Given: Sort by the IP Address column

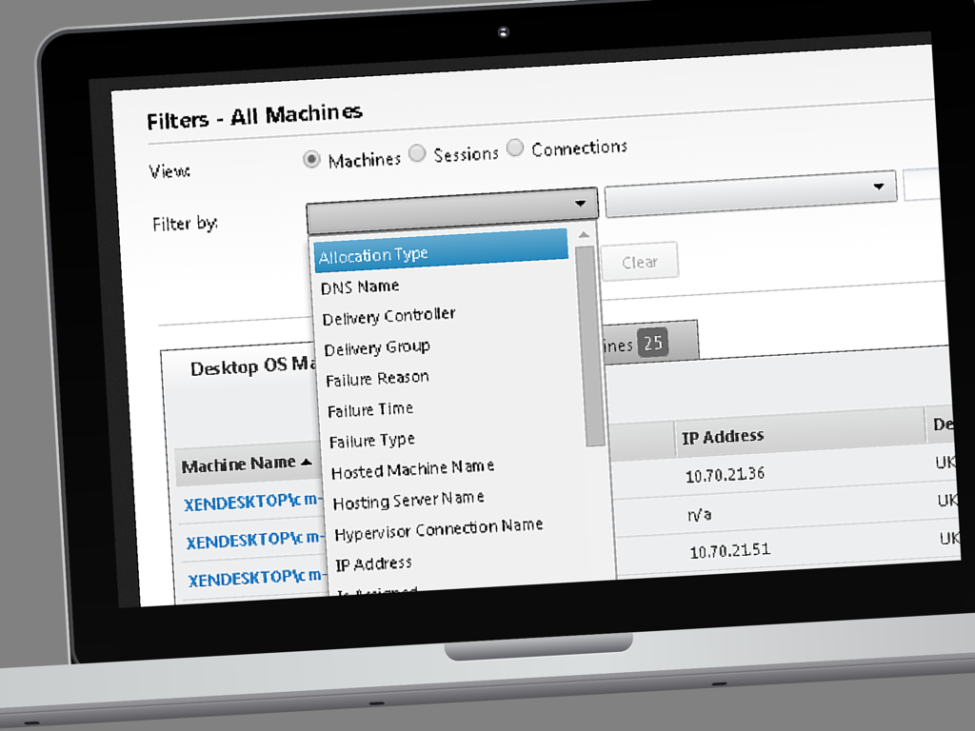Looking at the screenshot, I should click(x=723, y=437).
